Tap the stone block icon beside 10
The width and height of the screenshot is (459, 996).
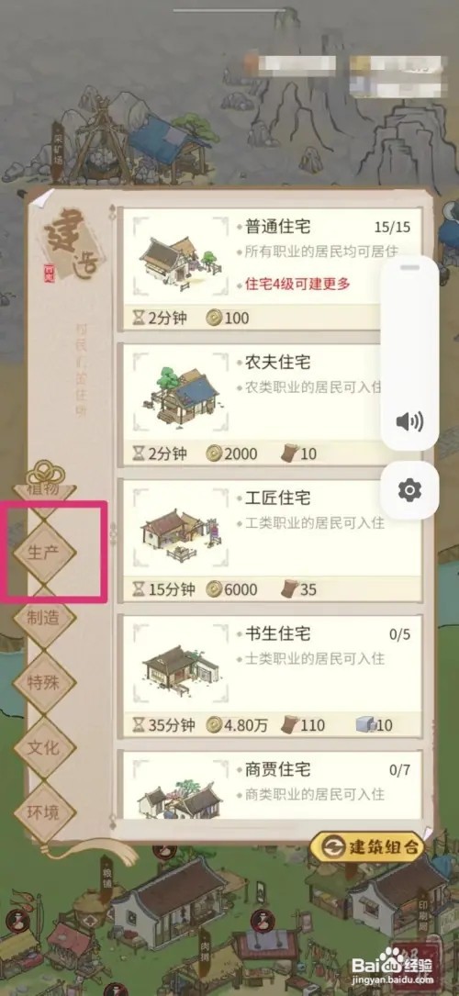365,725
